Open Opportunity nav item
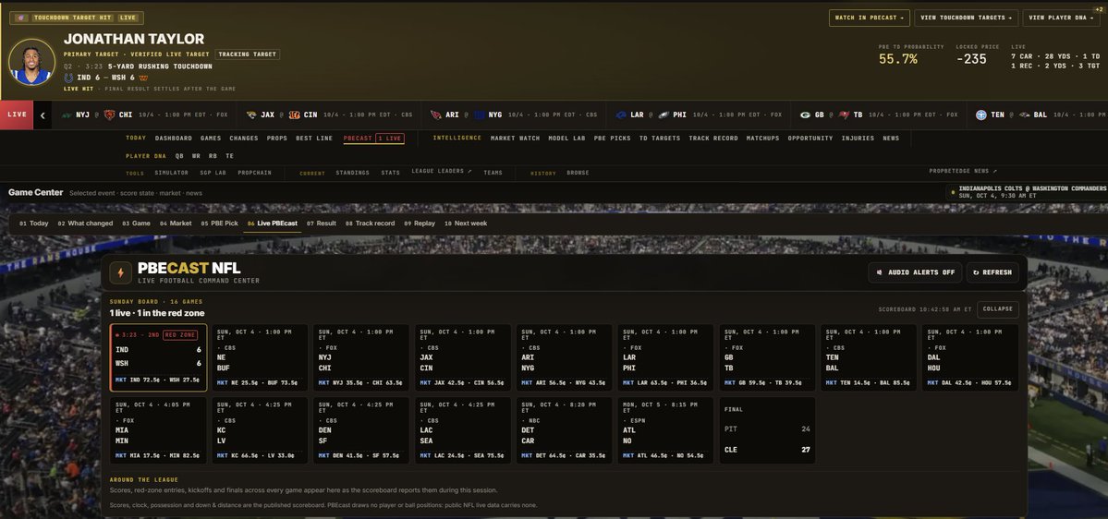 click(x=810, y=139)
